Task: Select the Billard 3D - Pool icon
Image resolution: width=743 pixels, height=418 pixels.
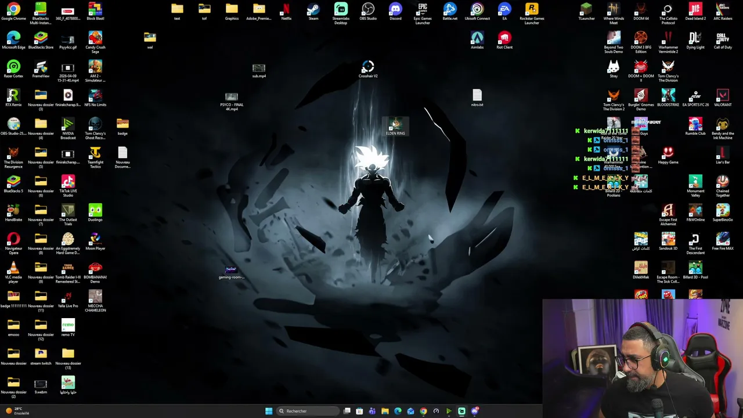Action: (695, 270)
